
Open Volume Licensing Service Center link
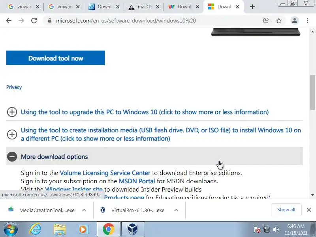point(105,173)
